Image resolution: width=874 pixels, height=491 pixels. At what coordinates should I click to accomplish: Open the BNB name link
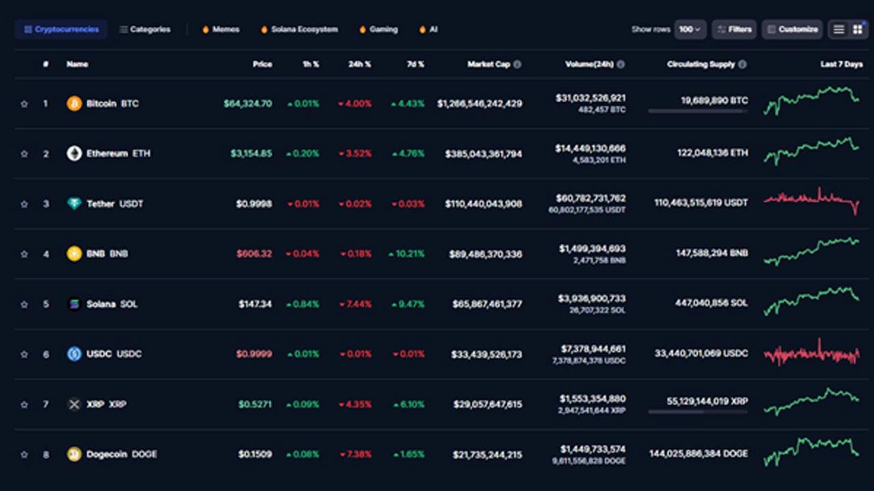coord(107,254)
